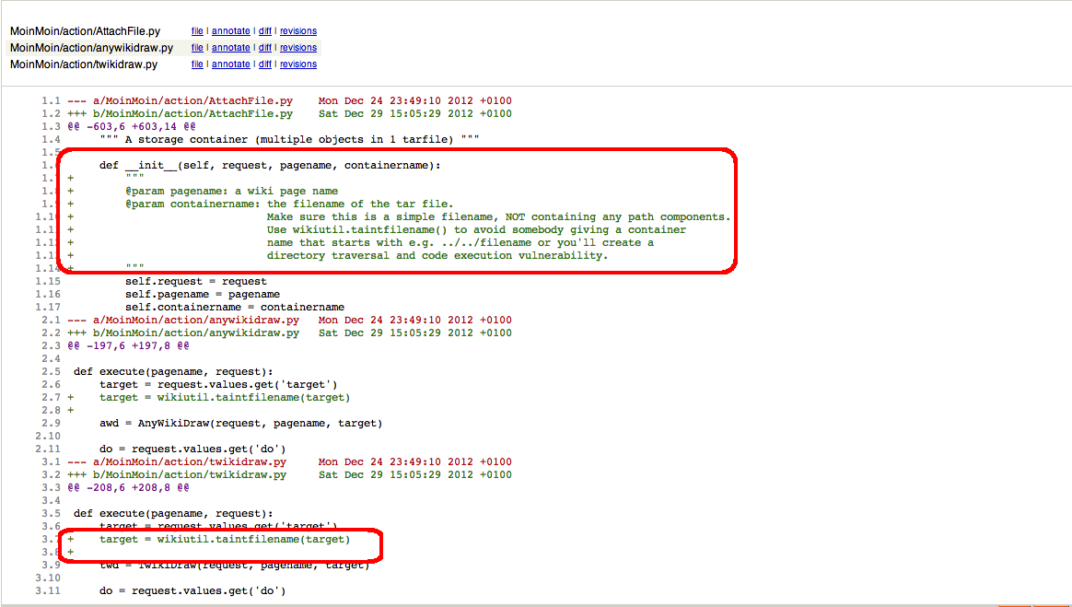Open the diff link for anywikidraw.py
The image size is (1072, 607).
(264, 48)
